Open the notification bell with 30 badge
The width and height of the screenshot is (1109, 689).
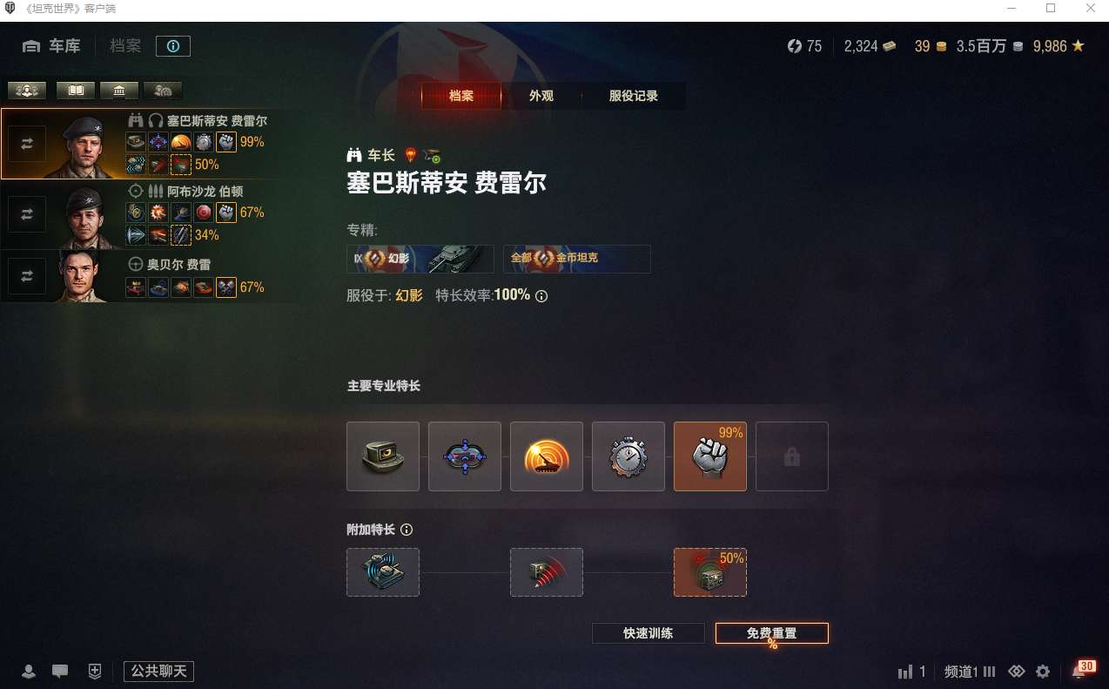1081,670
